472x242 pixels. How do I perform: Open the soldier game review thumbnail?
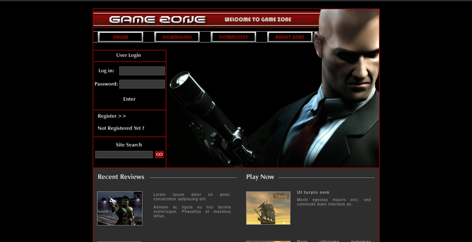(120, 208)
